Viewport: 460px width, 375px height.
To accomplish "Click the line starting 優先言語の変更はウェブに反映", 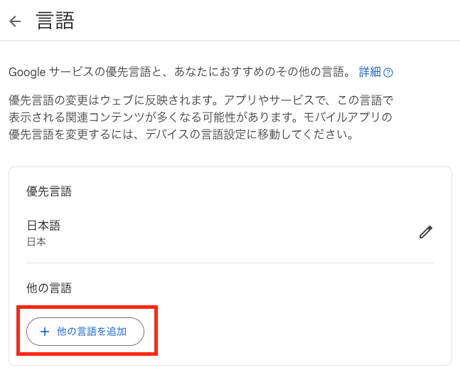I will point(100,100).
